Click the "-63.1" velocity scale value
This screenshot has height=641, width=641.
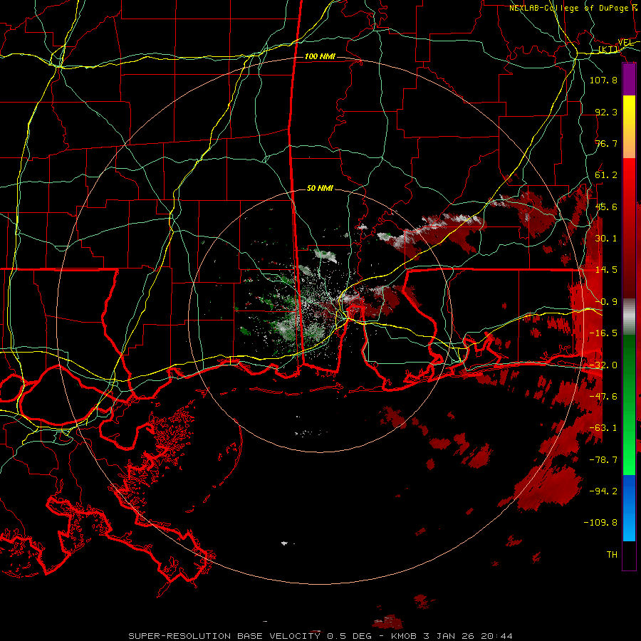click(603, 428)
